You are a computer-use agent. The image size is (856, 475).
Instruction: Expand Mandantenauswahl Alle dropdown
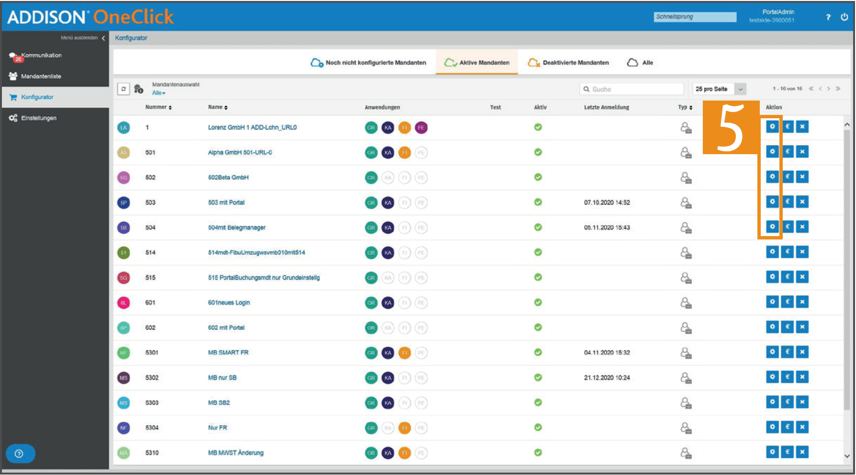[158, 93]
